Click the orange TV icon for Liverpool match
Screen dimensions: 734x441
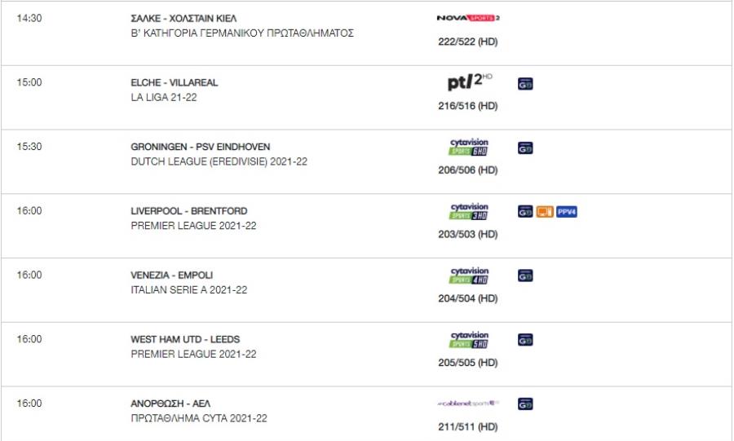tap(545, 212)
